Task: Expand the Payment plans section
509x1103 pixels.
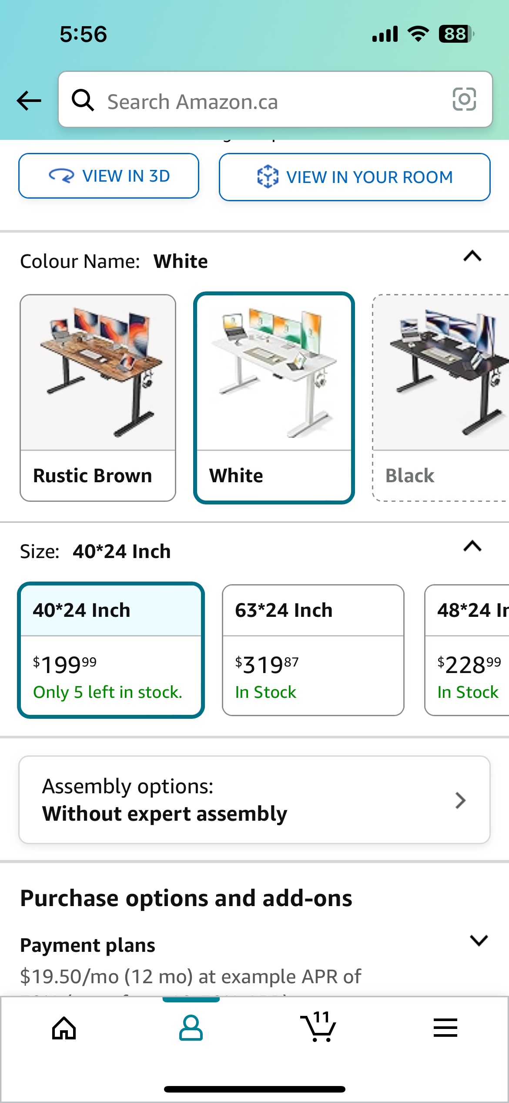Action: click(479, 940)
